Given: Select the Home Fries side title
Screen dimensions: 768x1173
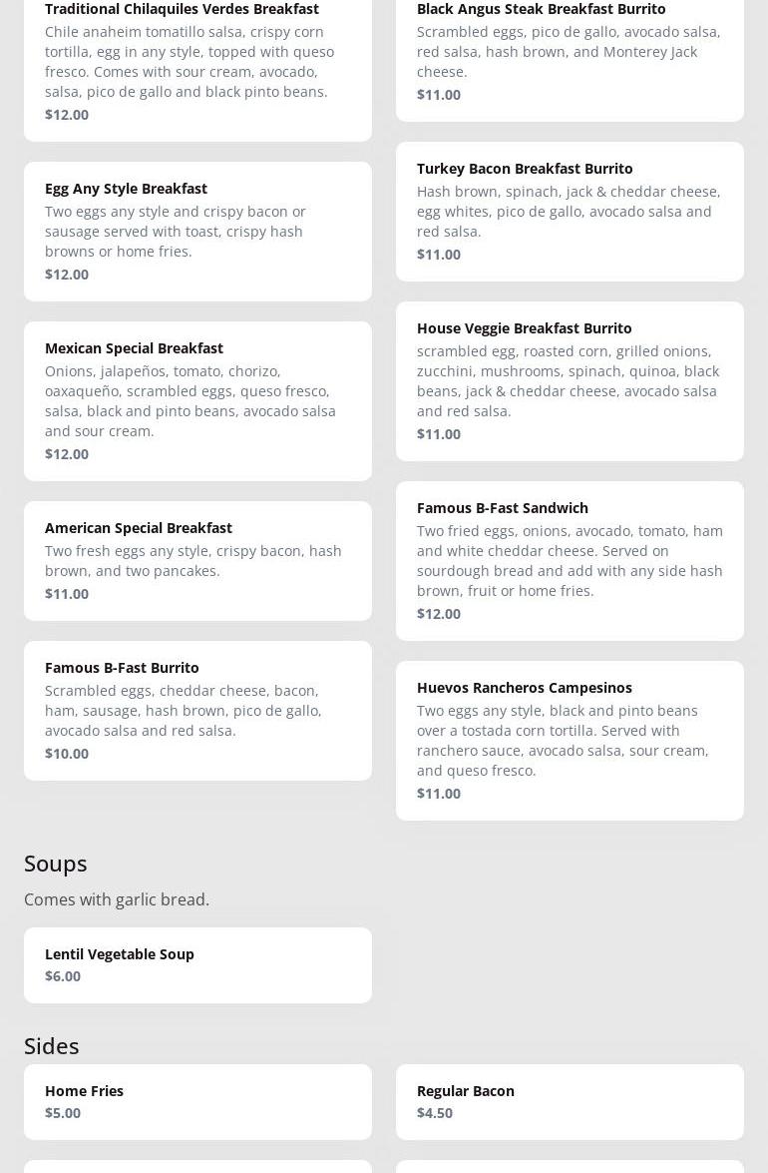Looking at the screenshot, I should [84, 1090].
